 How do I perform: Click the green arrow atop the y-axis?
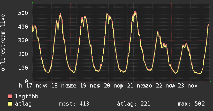click(32, 3)
